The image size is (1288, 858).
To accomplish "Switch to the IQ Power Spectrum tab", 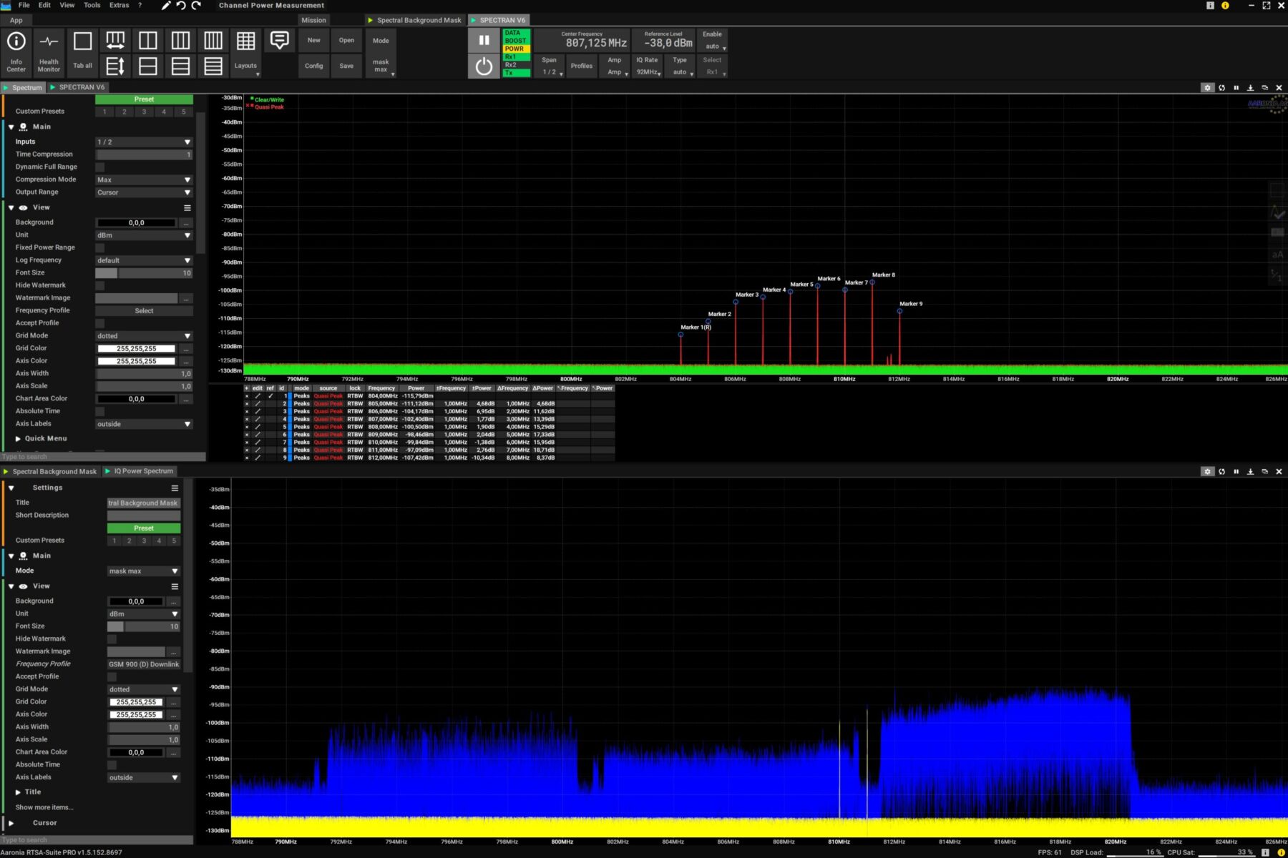I will 142,471.
